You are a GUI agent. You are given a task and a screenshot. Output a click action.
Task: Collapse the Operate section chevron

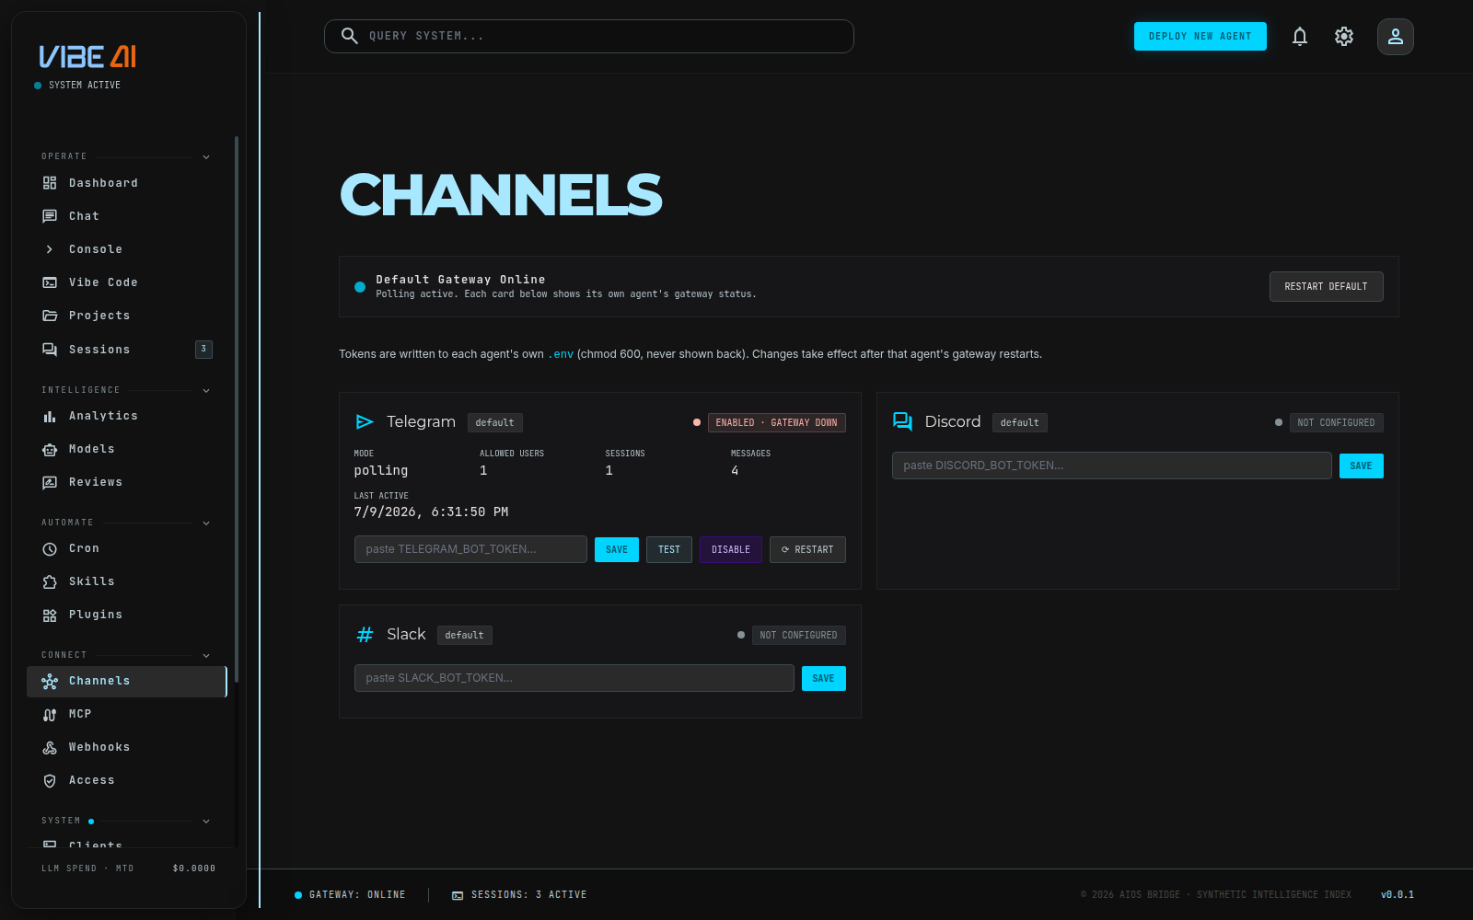click(x=206, y=156)
